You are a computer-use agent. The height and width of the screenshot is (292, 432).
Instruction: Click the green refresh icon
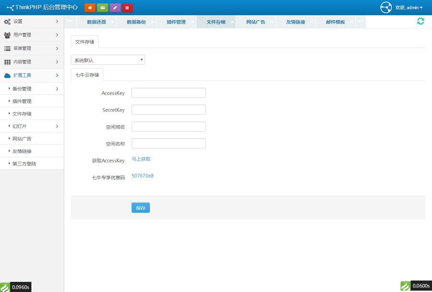(x=420, y=21)
